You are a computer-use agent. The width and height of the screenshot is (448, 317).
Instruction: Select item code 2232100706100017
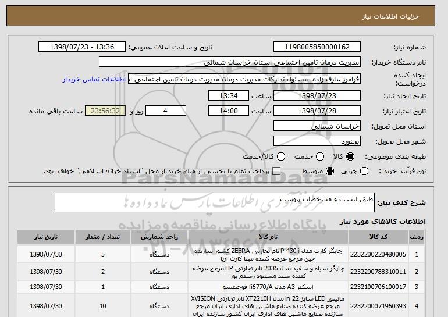[378, 287]
